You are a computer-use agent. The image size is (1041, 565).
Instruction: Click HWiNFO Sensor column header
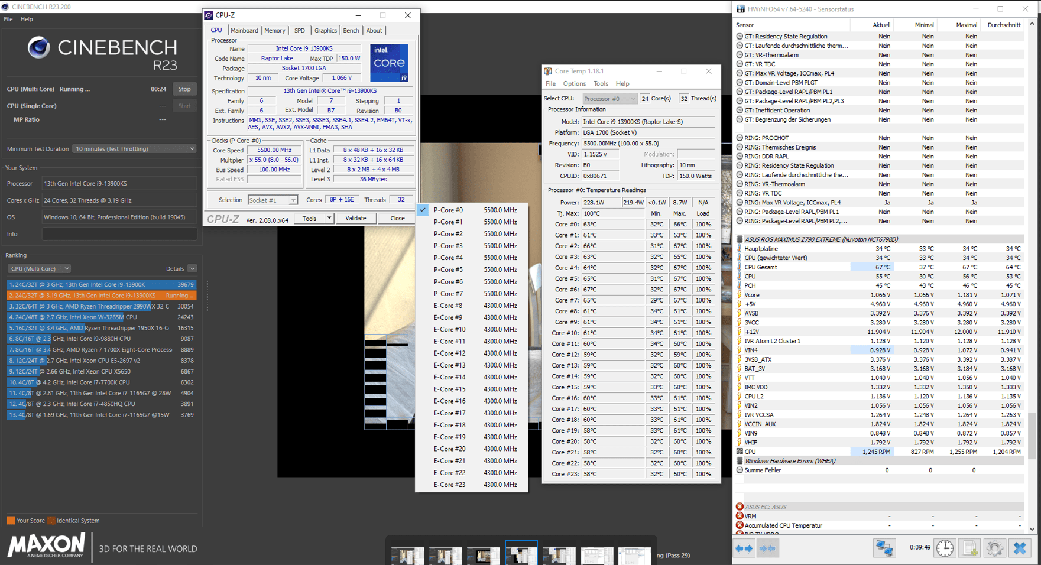pos(792,25)
